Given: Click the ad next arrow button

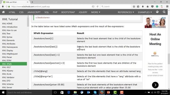Looking at the screenshot, I should pyautogui.click(x=155, y=85).
